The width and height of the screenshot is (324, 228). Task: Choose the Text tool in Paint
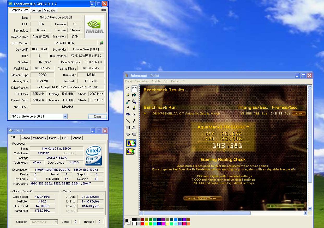pos(134,115)
